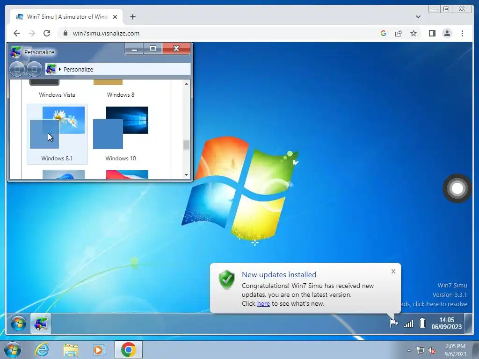
Task: Go back in Chrome browser
Action: pyautogui.click(x=17, y=33)
